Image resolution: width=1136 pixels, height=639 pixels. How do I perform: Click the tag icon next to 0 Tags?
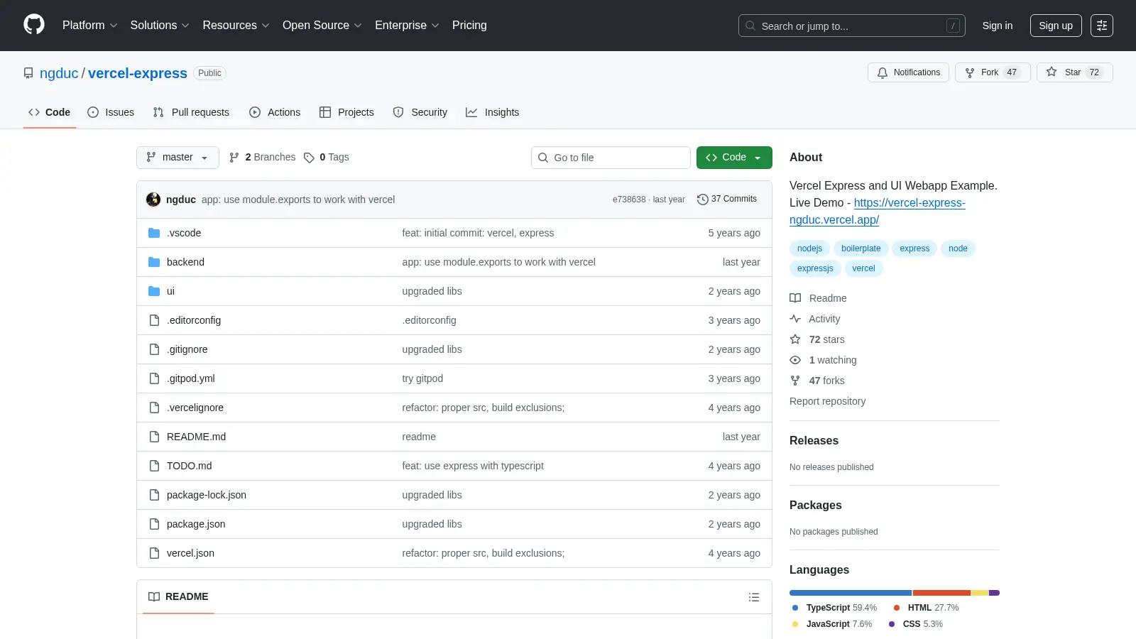309,158
